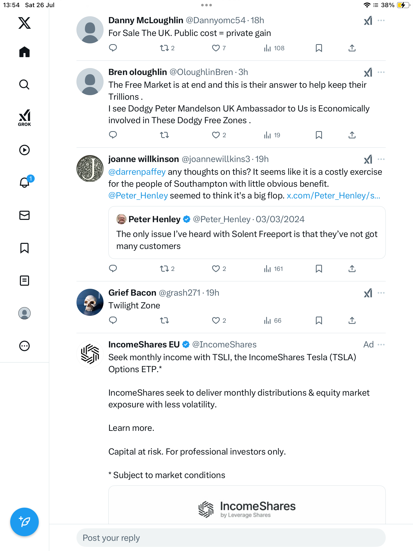Open more options on IncomeShares ad
The height and width of the screenshot is (551, 413).
click(381, 345)
